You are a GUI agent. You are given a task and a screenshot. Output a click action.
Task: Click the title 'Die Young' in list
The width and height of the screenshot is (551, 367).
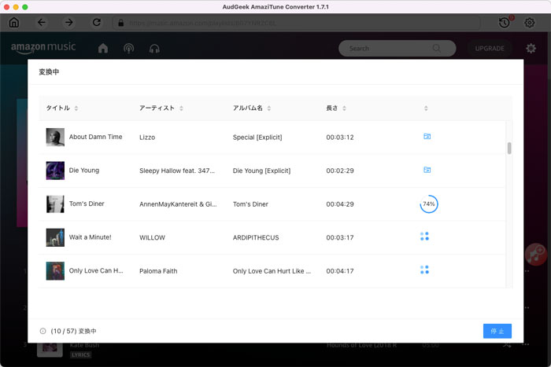click(84, 171)
